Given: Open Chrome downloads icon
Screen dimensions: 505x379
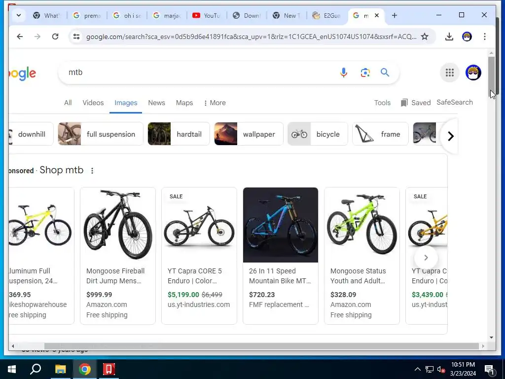Looking at the screenshot, I should [449, 37].
